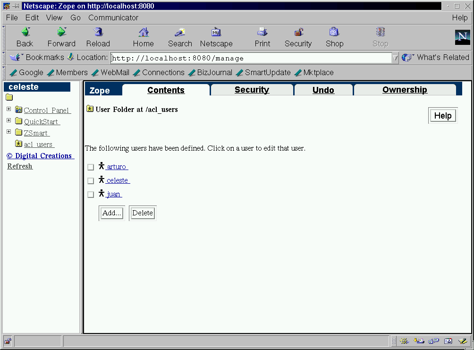Open the Communicator menu
Viewport: 474px width, 350px height.
[113, 18]
